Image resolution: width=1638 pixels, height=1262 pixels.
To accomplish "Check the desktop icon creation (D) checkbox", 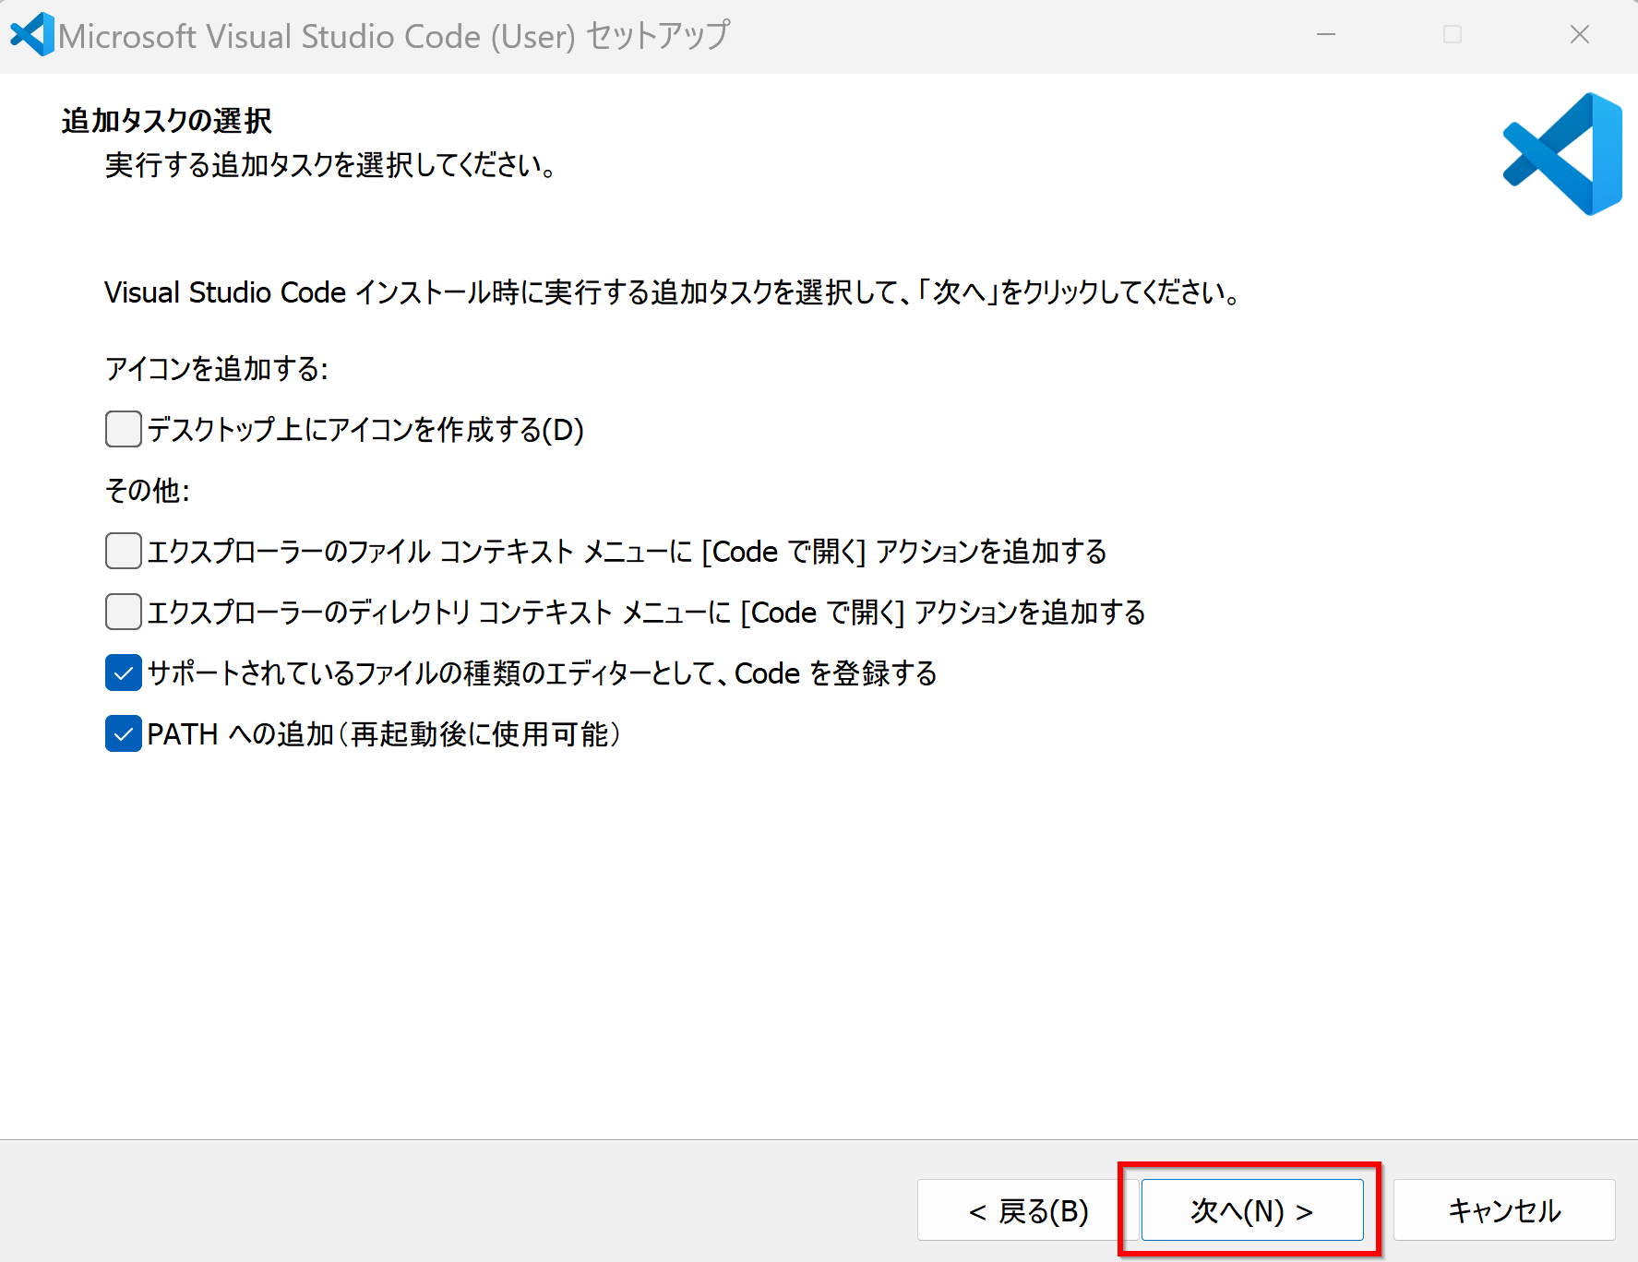I will click(123, 429).
